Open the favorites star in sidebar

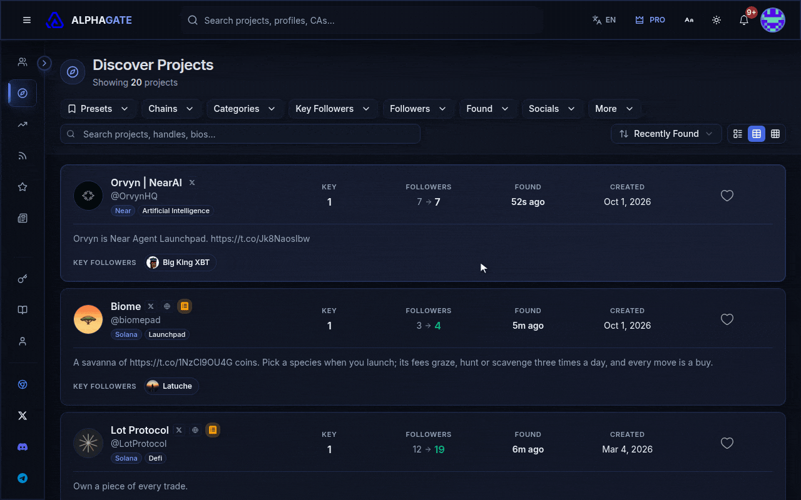coord(23,187)
